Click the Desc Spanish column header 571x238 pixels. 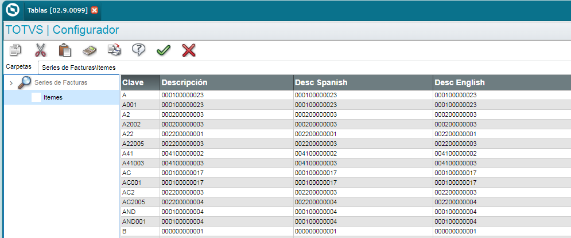click(363, 83)
